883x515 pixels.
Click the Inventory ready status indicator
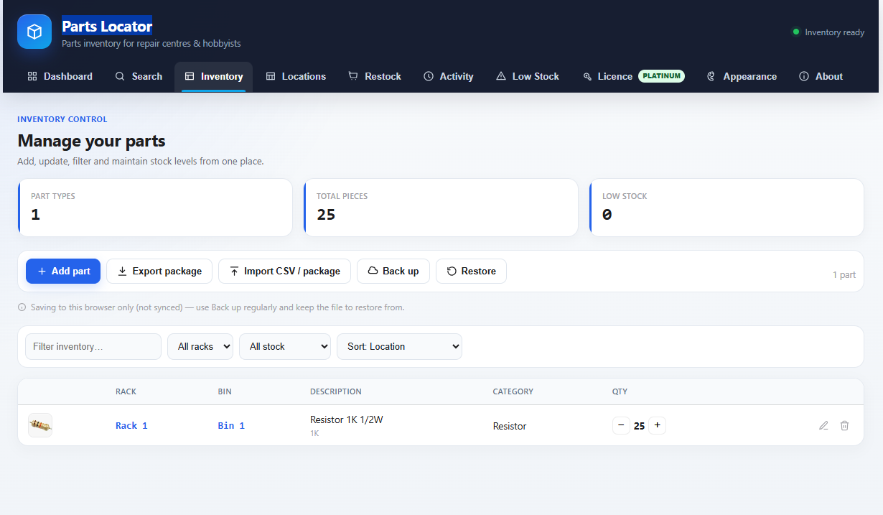pos(828,32)
